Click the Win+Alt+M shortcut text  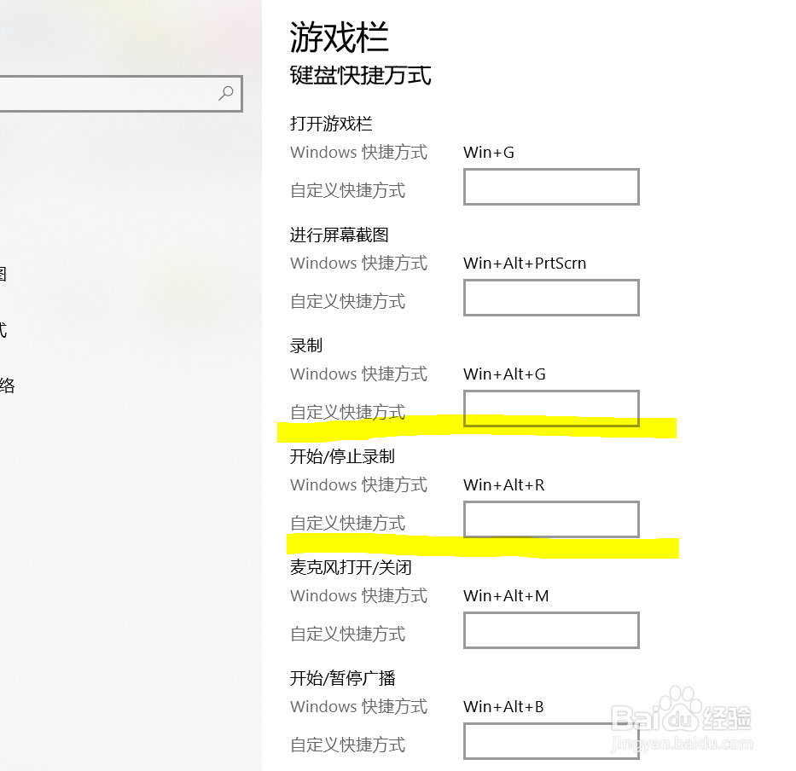pyautogui.click(x=506, y=596)
